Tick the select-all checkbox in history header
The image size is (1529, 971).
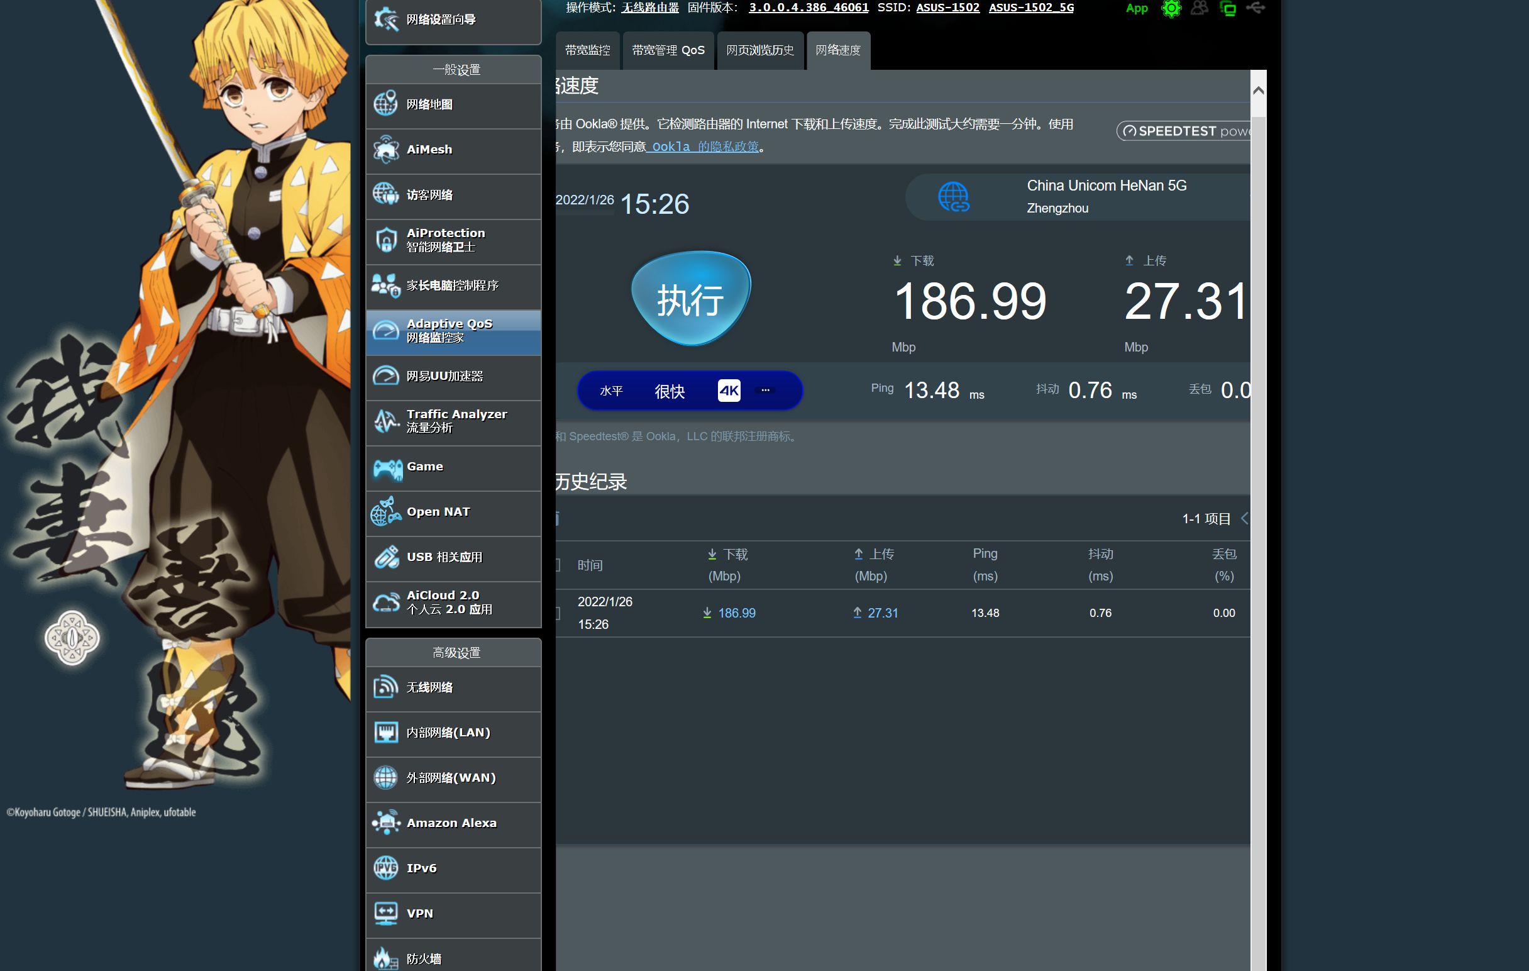[558, 565]
